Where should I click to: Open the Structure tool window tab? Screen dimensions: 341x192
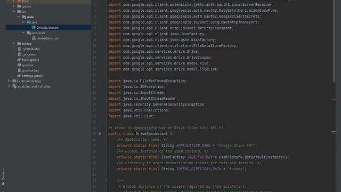tap(3, 177)
